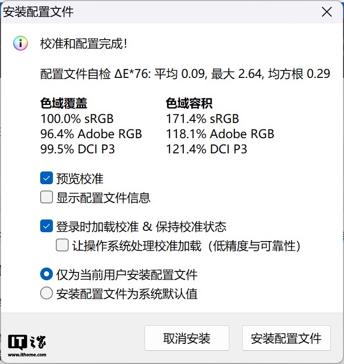
Task: Click the dialog title bar text
Action: [x=38, y=12]
